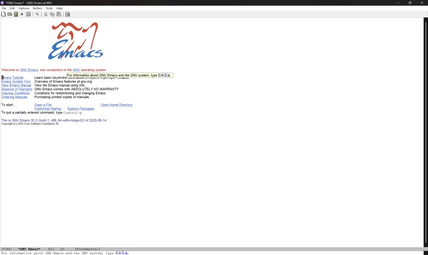428x255 pixels.
Task: Click the New File toolbar icon
Action: tap(3, 14)
